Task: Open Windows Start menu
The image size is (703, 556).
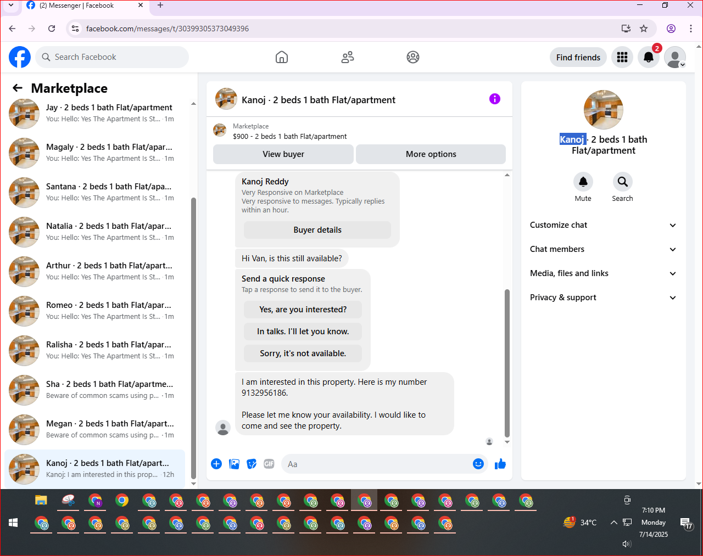Action: 13,523
